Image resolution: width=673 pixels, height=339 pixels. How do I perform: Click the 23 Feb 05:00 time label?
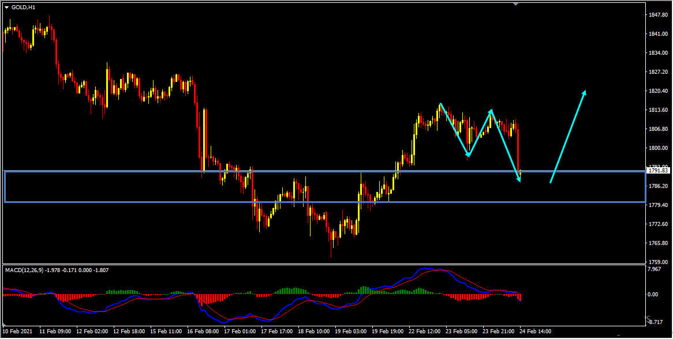[462, 332]
